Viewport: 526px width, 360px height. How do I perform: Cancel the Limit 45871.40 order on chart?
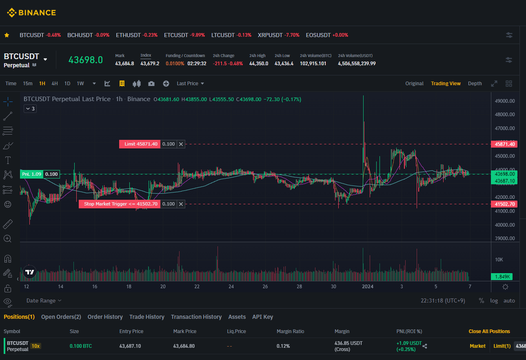[x=181, y=144]
